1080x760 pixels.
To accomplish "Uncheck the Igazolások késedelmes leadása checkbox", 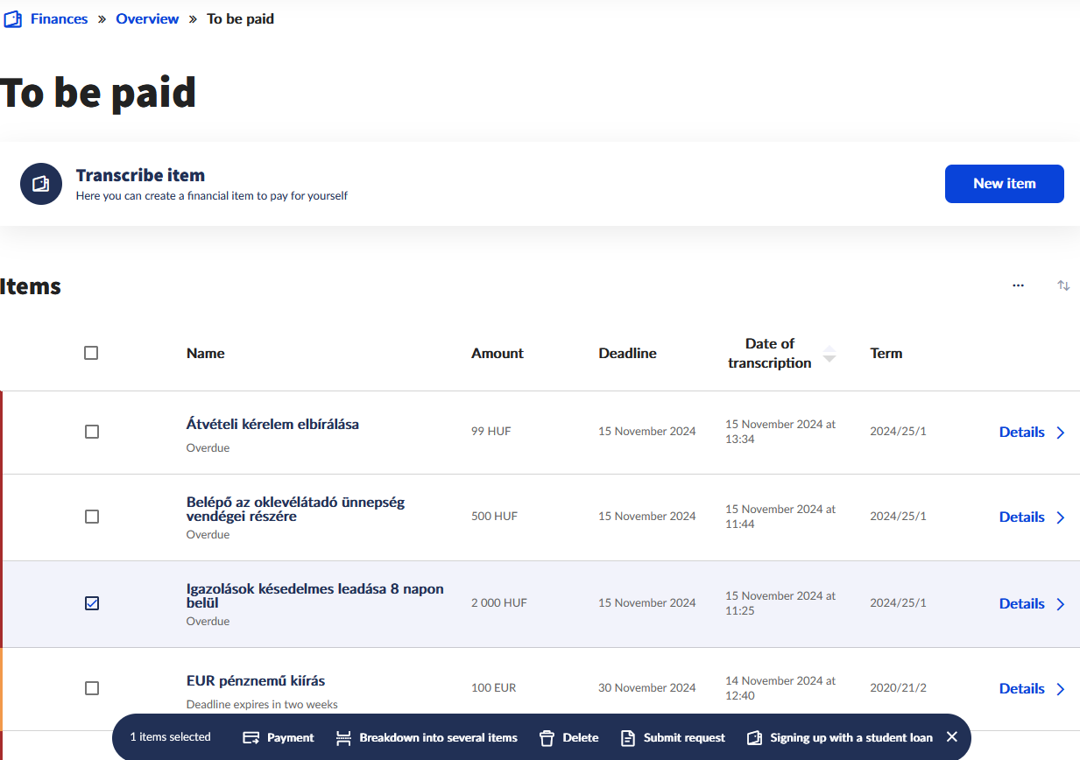I will coord(92,603).
